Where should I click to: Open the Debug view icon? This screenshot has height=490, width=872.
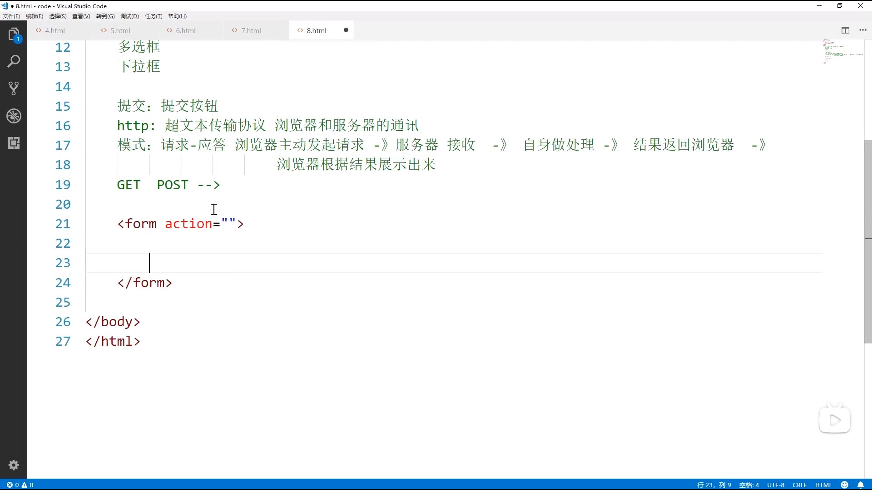(14, 116)
